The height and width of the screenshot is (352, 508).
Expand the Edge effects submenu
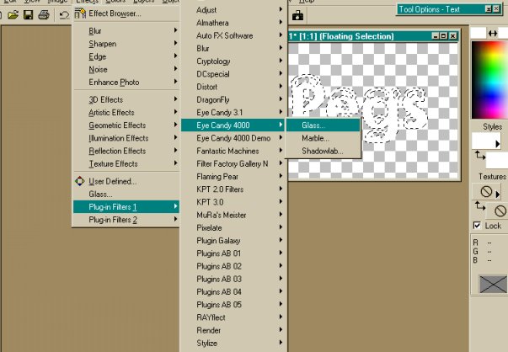click(126, 56)
